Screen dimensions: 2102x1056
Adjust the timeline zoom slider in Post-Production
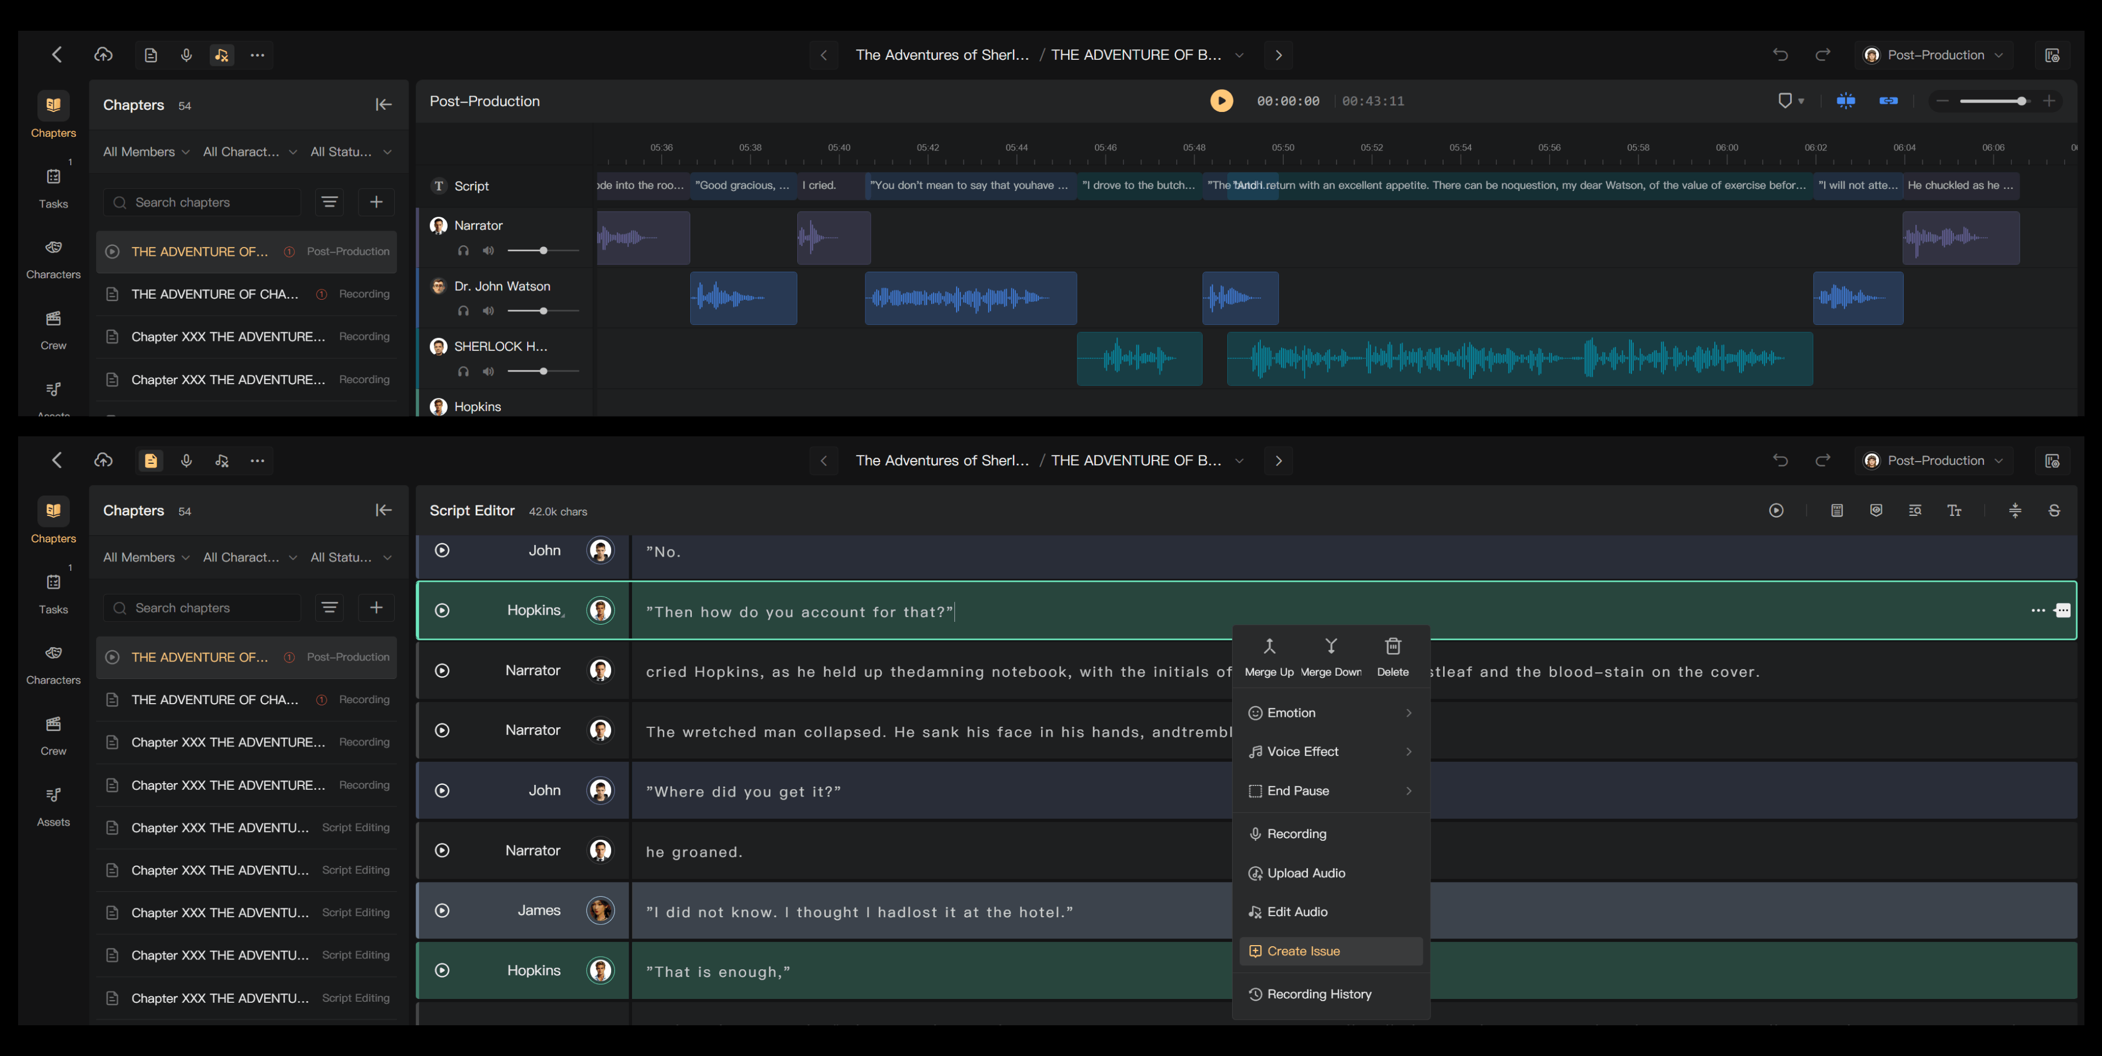(1996, 101)
